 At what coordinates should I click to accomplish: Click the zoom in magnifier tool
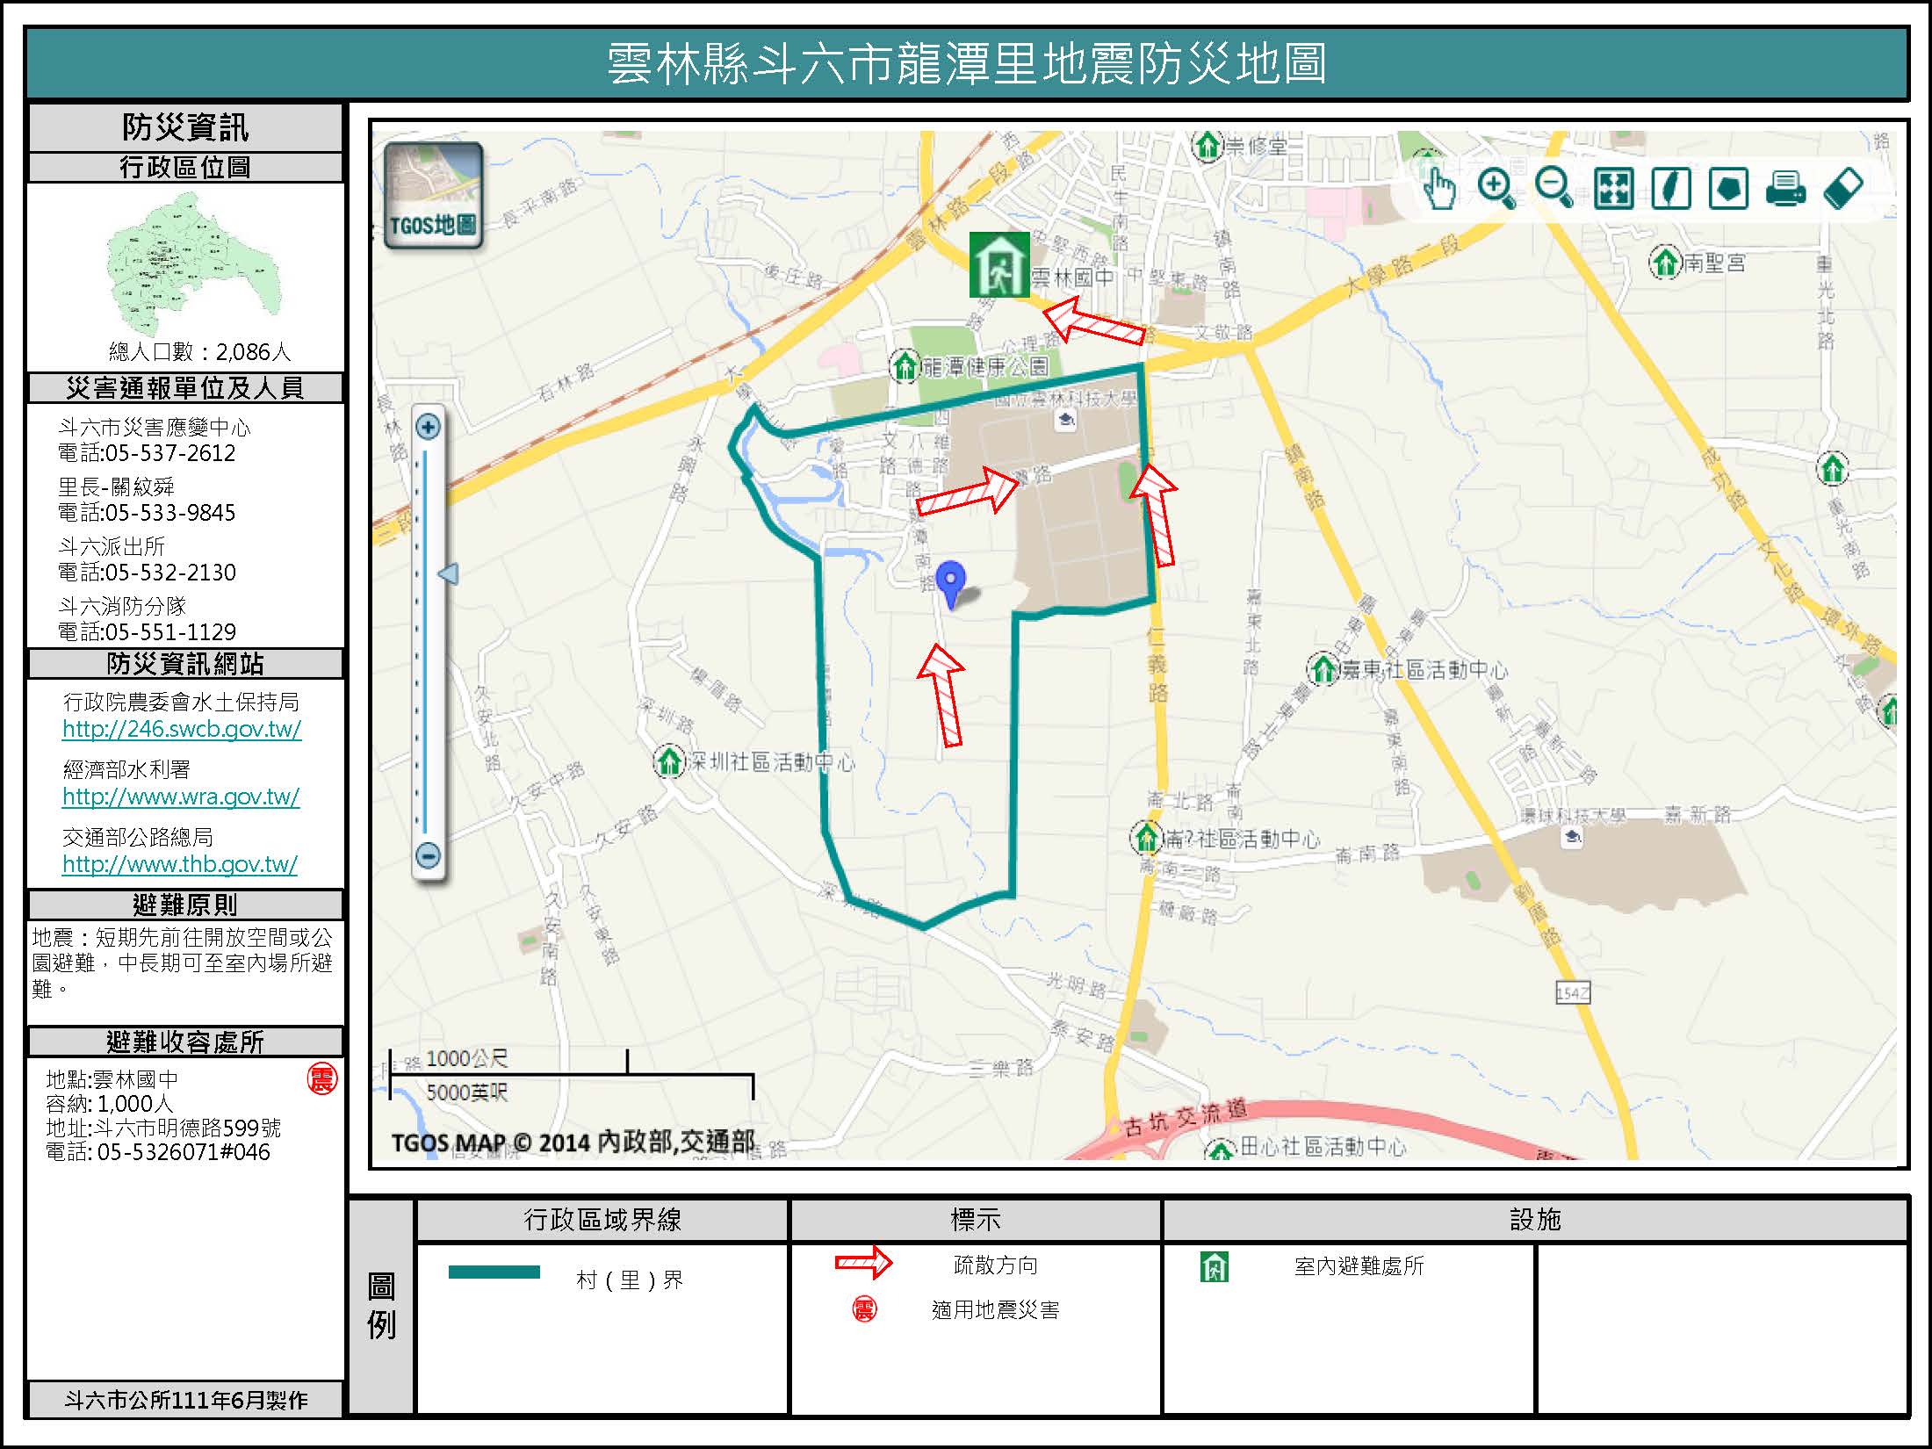point(1496,188)
